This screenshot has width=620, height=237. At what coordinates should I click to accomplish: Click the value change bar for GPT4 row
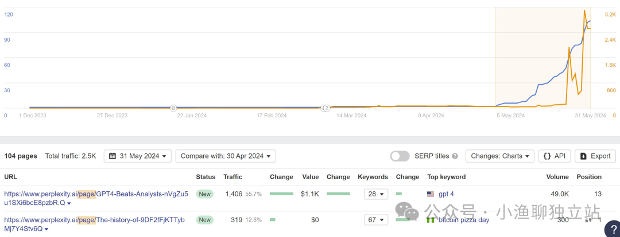coord(338,194)
